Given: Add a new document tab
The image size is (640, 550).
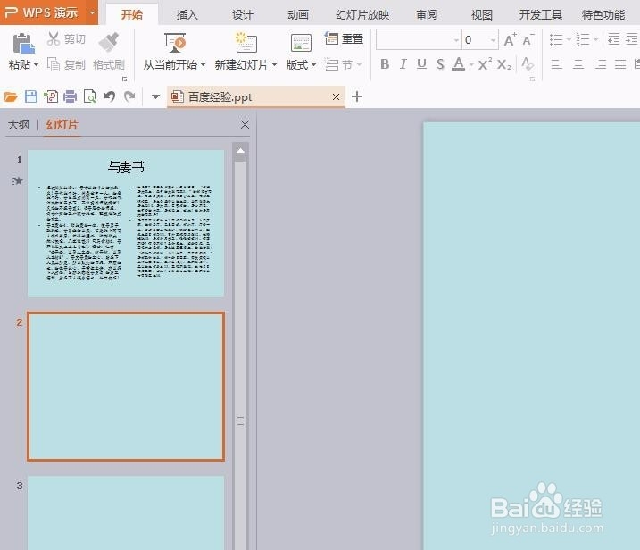Looking at the screenshot, I should coord(357,96).
